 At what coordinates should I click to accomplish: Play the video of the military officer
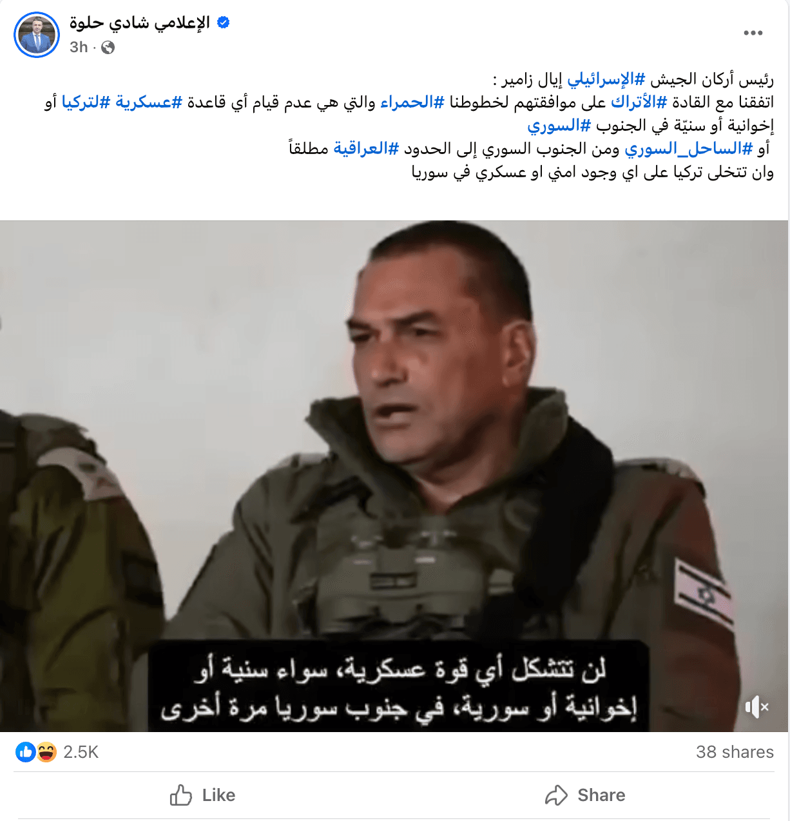click(x=394, y=476)
